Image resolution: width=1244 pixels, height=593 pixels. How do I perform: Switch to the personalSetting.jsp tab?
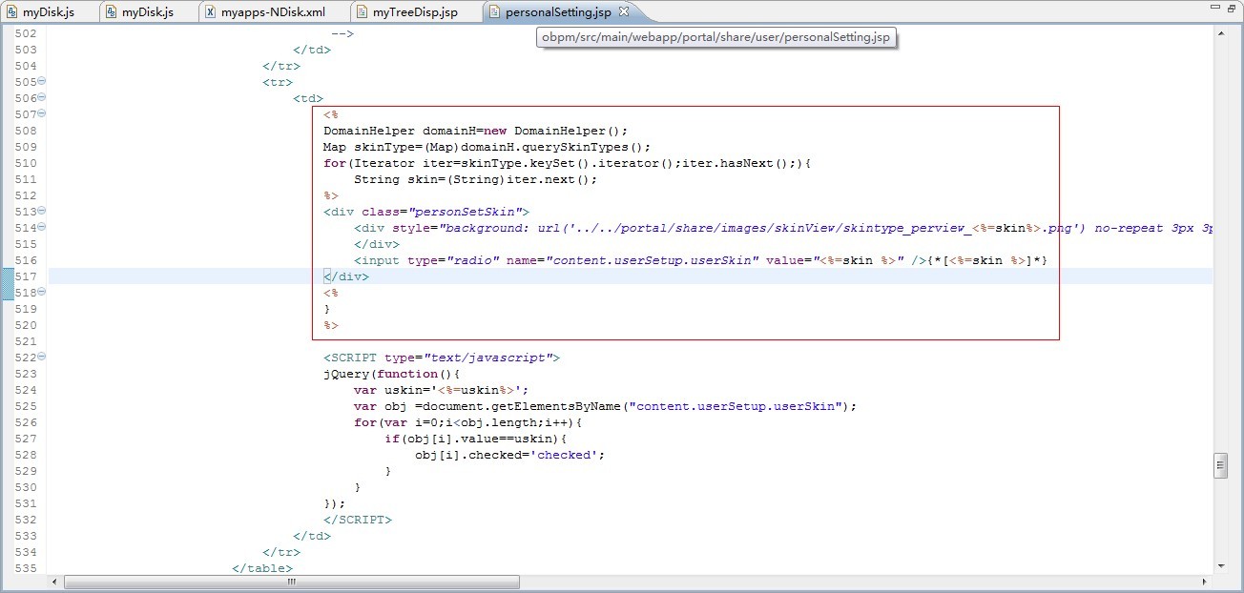[559, 12]
